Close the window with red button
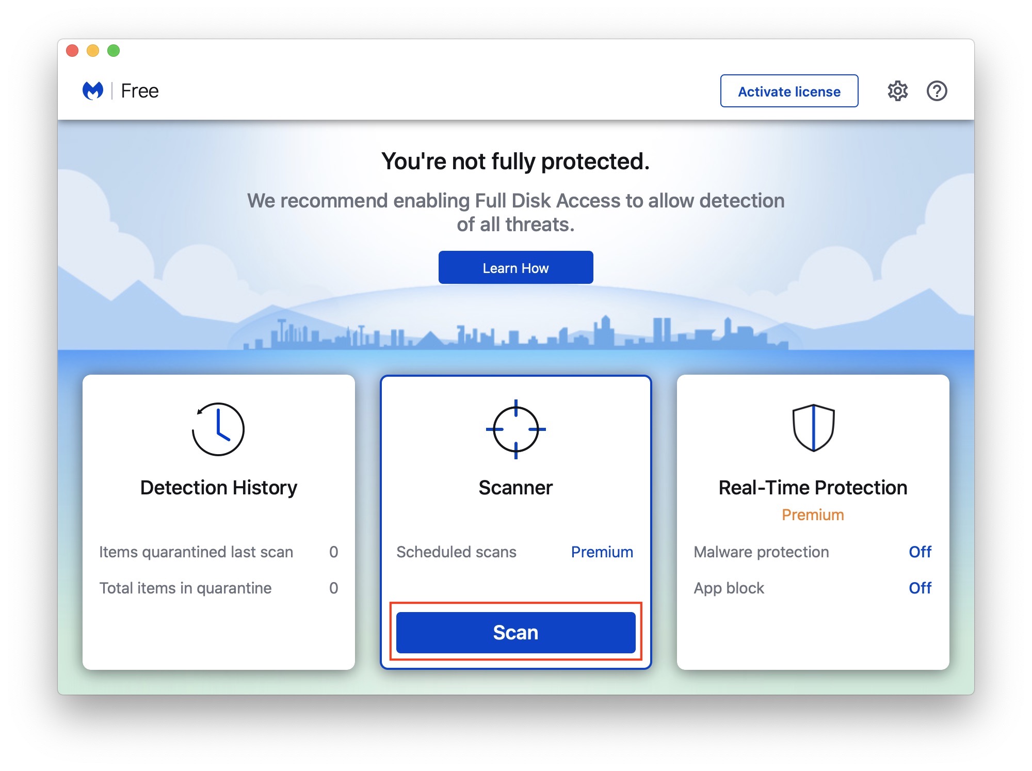This screenshot has height=771, width=1032. (72, 51)
